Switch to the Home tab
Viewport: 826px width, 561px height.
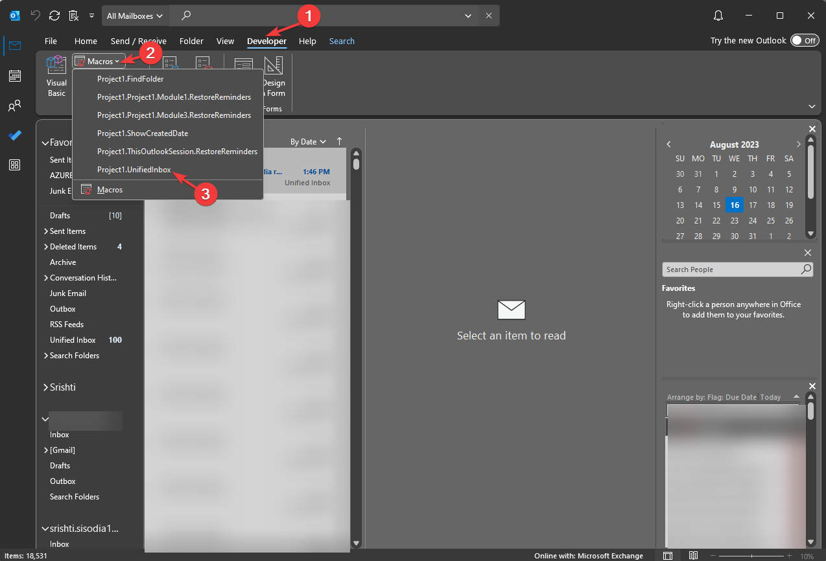coord(86,41)
